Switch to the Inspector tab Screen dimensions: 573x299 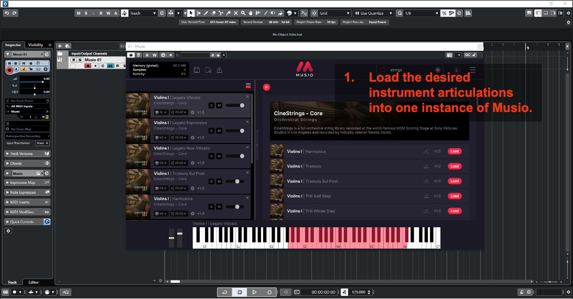pyautogui.click(x=13, y=45)
